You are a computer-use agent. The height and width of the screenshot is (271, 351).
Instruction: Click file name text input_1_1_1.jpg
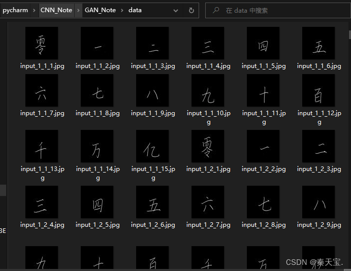point(42,66)
